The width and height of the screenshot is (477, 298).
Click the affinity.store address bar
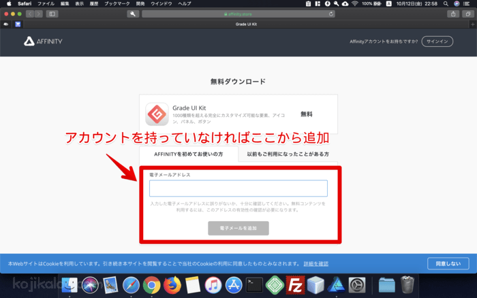[x=238, y=14]
